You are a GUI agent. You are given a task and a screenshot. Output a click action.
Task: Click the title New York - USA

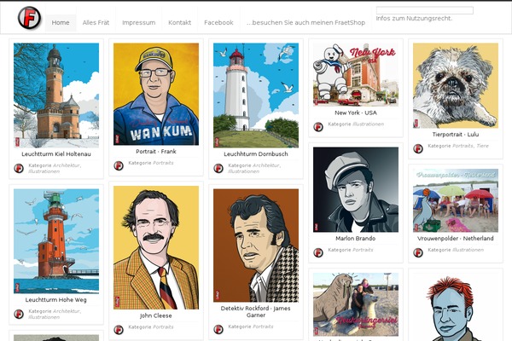tap(356, 113)
